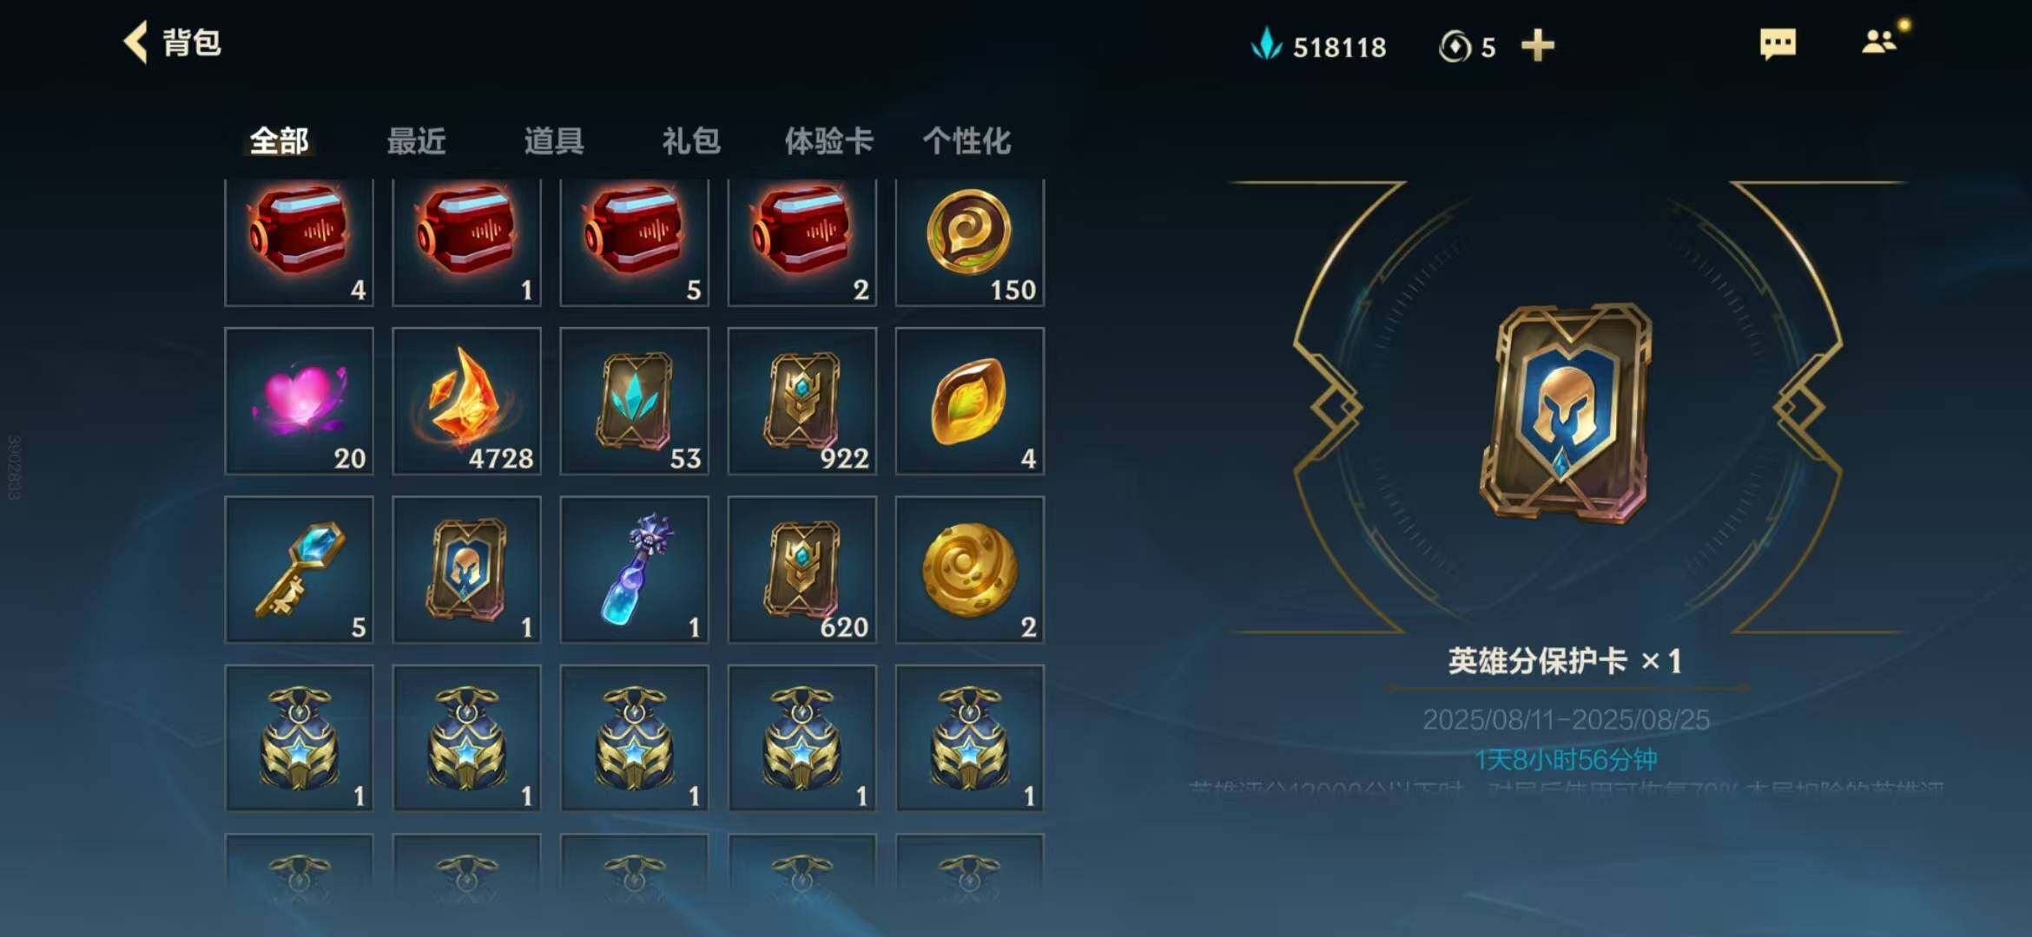2032x937 pixels.
Task: Switch to the 道具 tab
Action: tap(554, 141)
